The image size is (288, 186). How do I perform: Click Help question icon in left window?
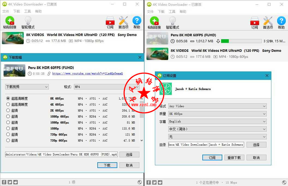click(137, 20)
